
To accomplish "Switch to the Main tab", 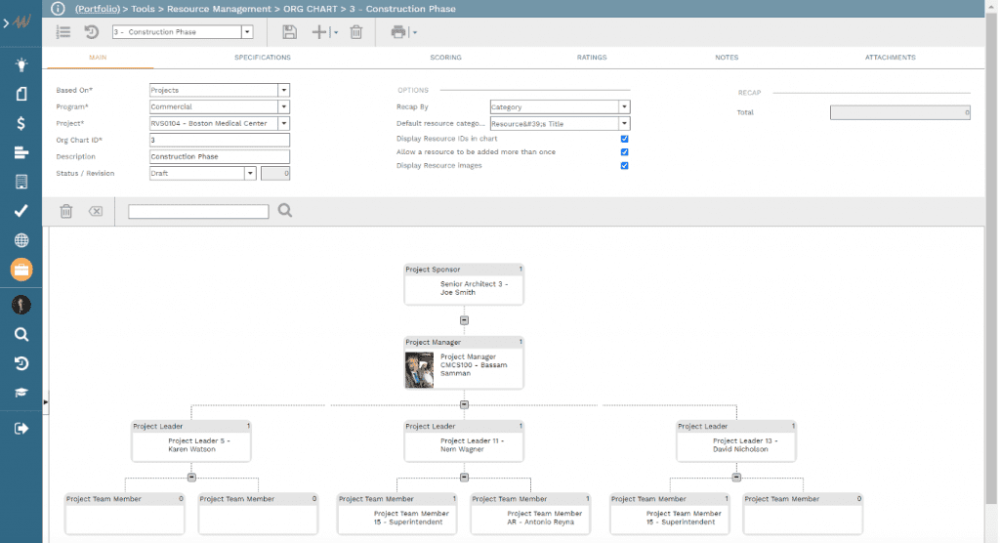I will click(98, 58).
